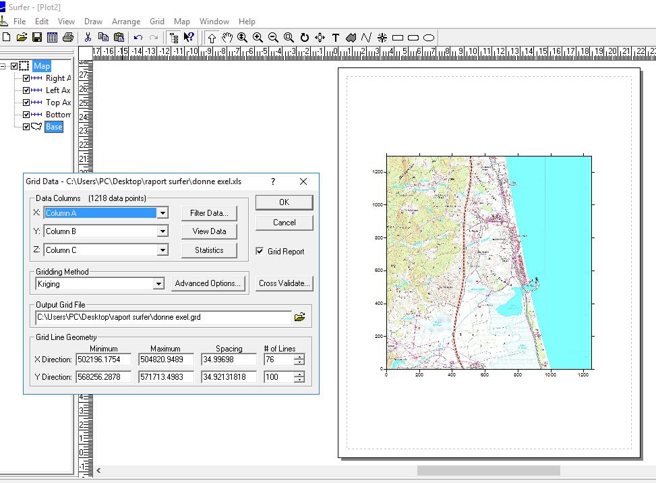This screenshot has height=483, width=656.
Task: Select the Pan hand tool
Action: click(227, 37)
